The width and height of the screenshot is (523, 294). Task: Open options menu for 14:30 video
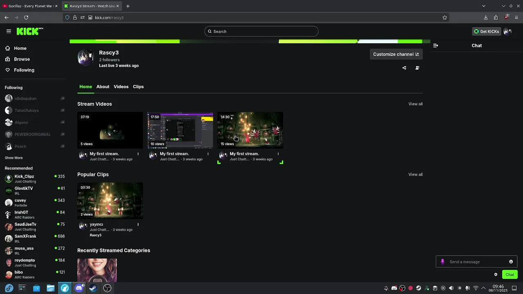[x=278, y=154]
